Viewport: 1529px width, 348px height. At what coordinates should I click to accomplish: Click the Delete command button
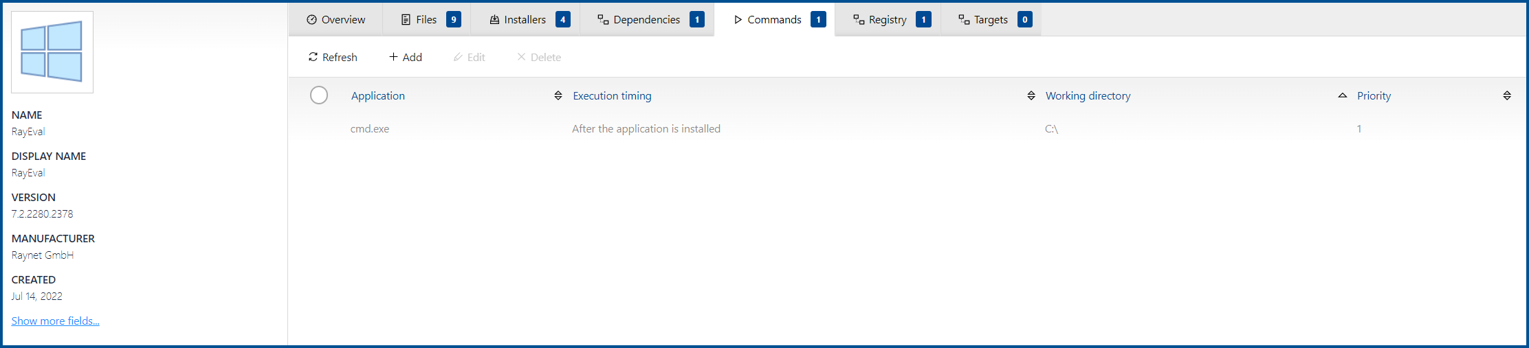(539, 57)
